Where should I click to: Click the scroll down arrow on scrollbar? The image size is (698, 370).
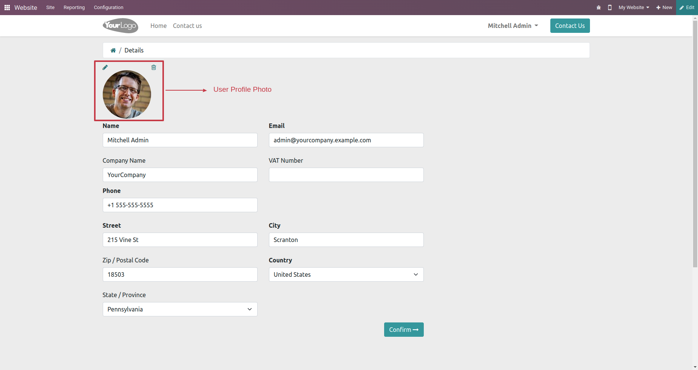click(695, 367)
